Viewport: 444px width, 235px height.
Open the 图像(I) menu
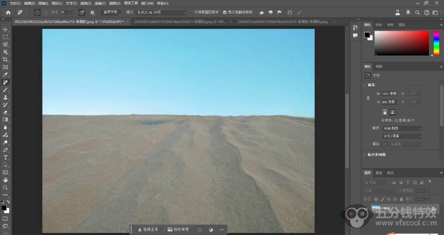[x=43, y=3]
